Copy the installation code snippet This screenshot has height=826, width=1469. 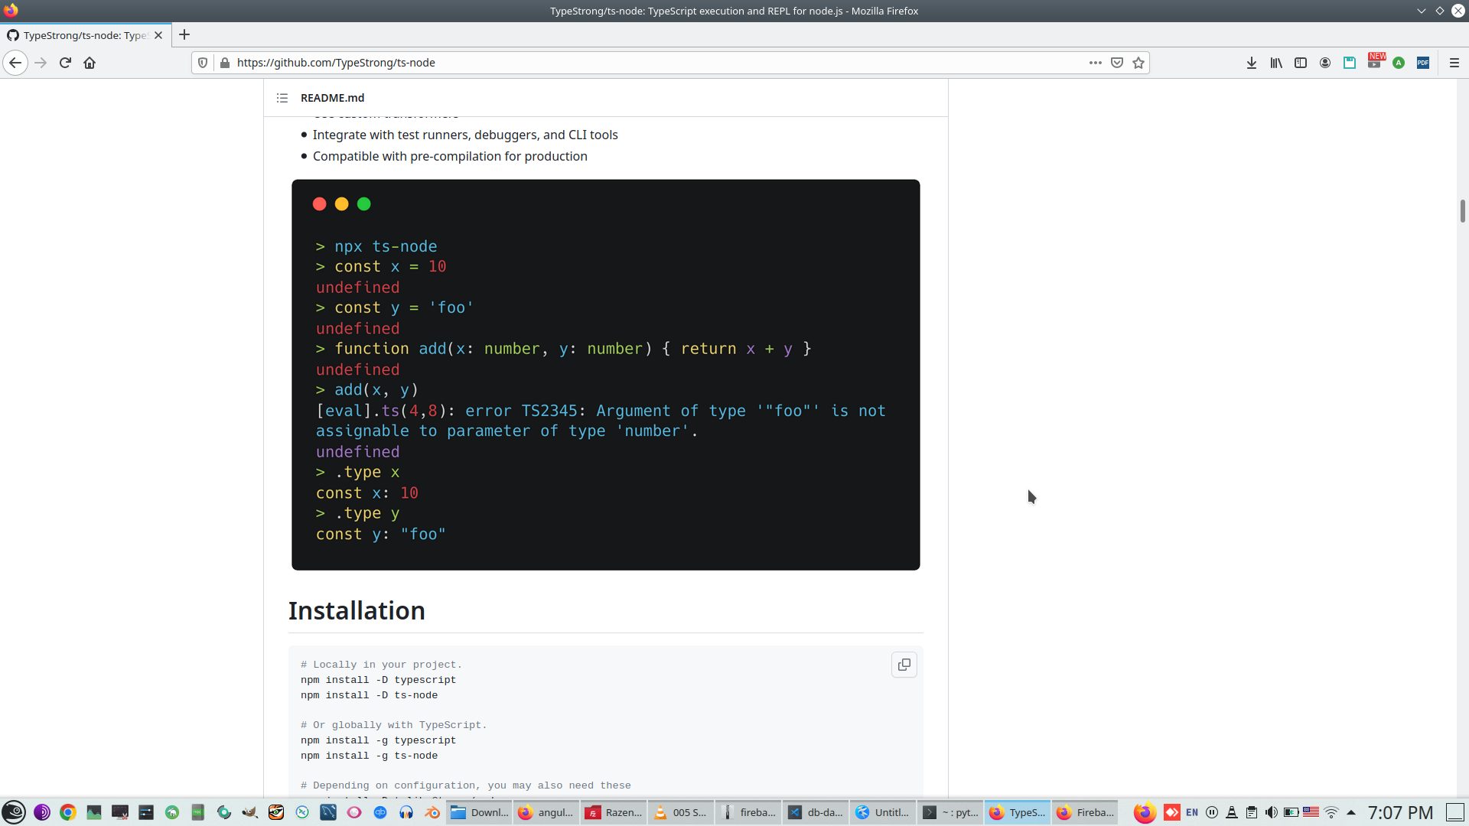904,665
